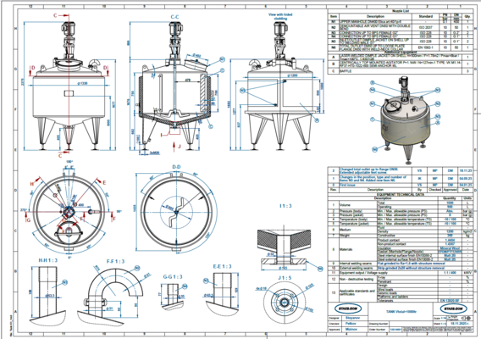The image size is (481, 339).
Task: Click the 'Standard' column header in Nozzle List
Action: (426, 16)
